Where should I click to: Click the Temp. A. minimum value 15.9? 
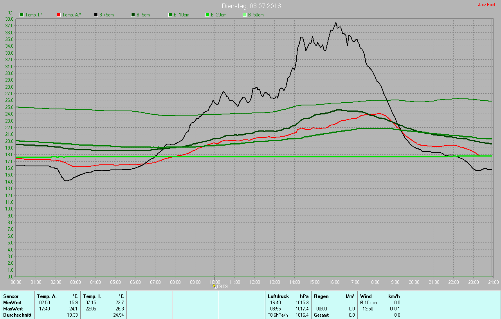tap(73, 303)
